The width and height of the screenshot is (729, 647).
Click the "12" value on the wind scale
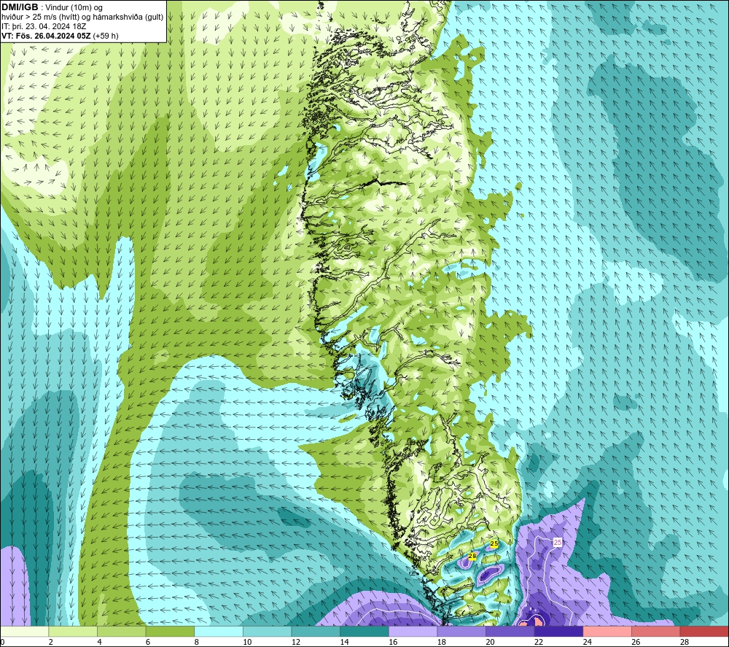tap(296, 642)
